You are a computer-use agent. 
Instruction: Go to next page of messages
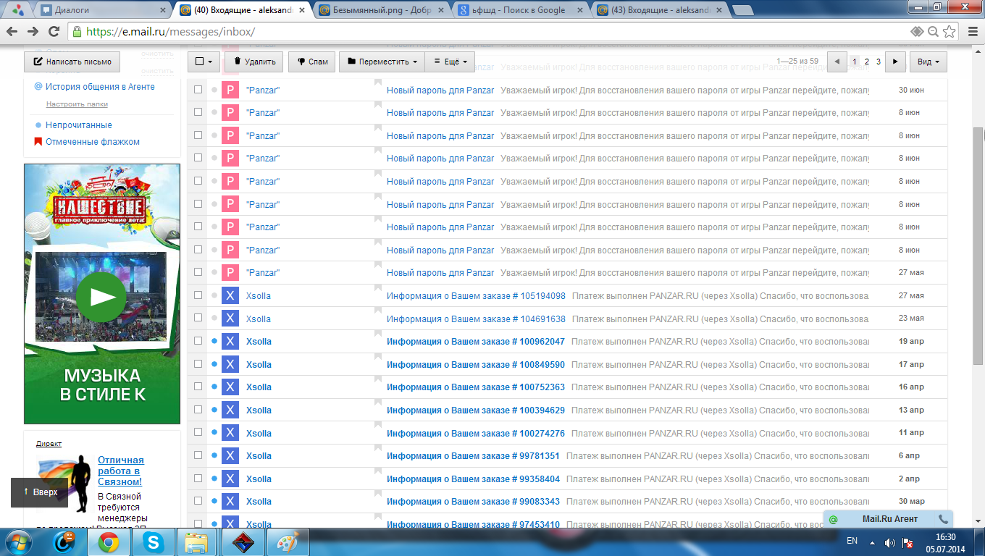[895, 62]
